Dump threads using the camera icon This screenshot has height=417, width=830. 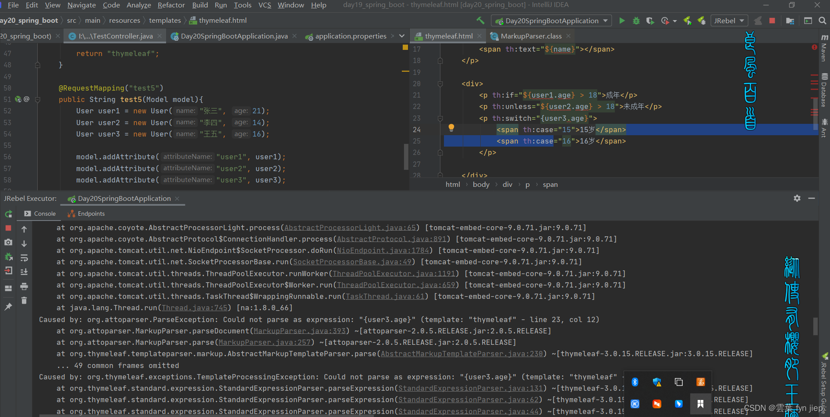click(x=8, y=242)
